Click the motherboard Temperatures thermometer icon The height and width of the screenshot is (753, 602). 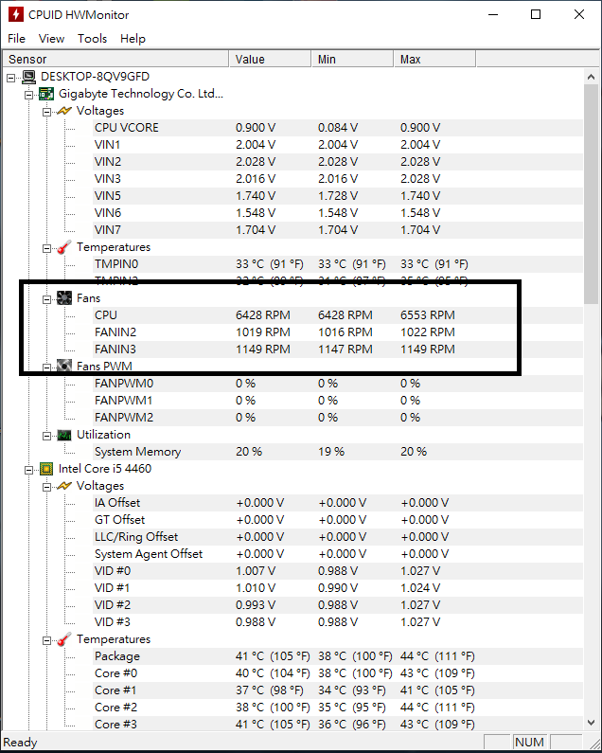point(64,247)
